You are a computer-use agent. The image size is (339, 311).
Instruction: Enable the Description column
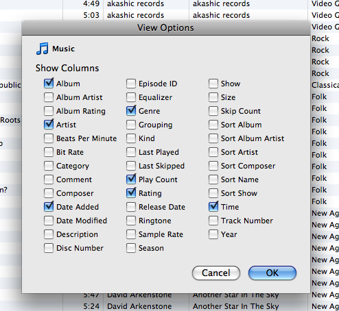point(49,234)
